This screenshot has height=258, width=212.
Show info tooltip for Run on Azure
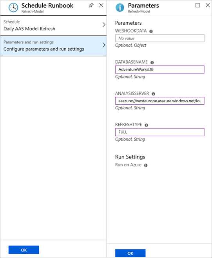click(x=146, y=165)
